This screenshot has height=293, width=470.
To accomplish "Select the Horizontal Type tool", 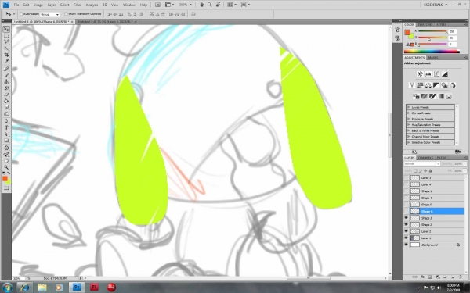I will pos(6,128).
